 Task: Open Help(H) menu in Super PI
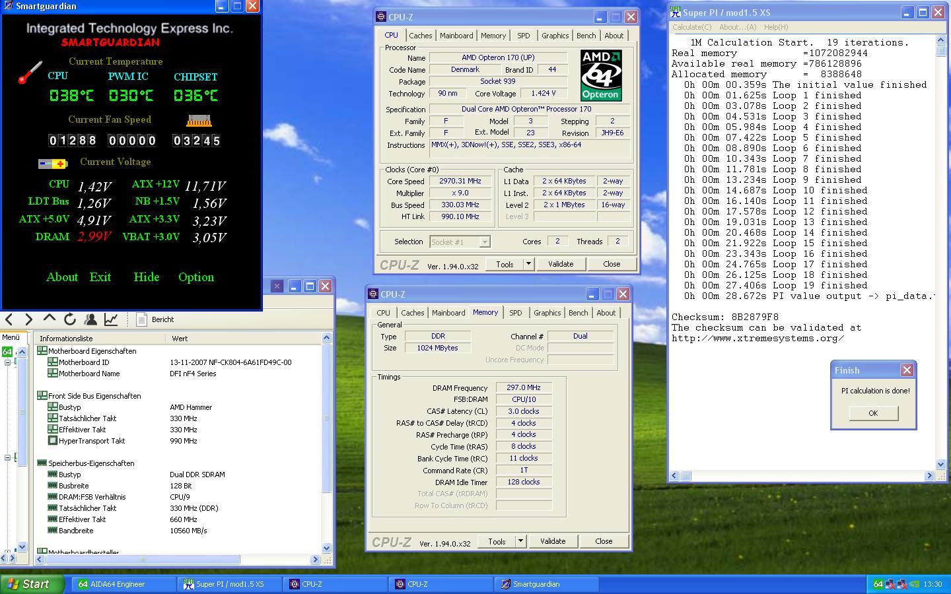[775, 27]
